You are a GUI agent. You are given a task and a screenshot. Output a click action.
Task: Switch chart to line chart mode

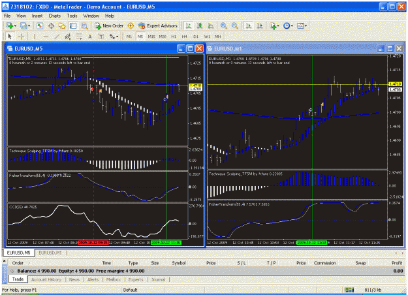coord(211,25)
